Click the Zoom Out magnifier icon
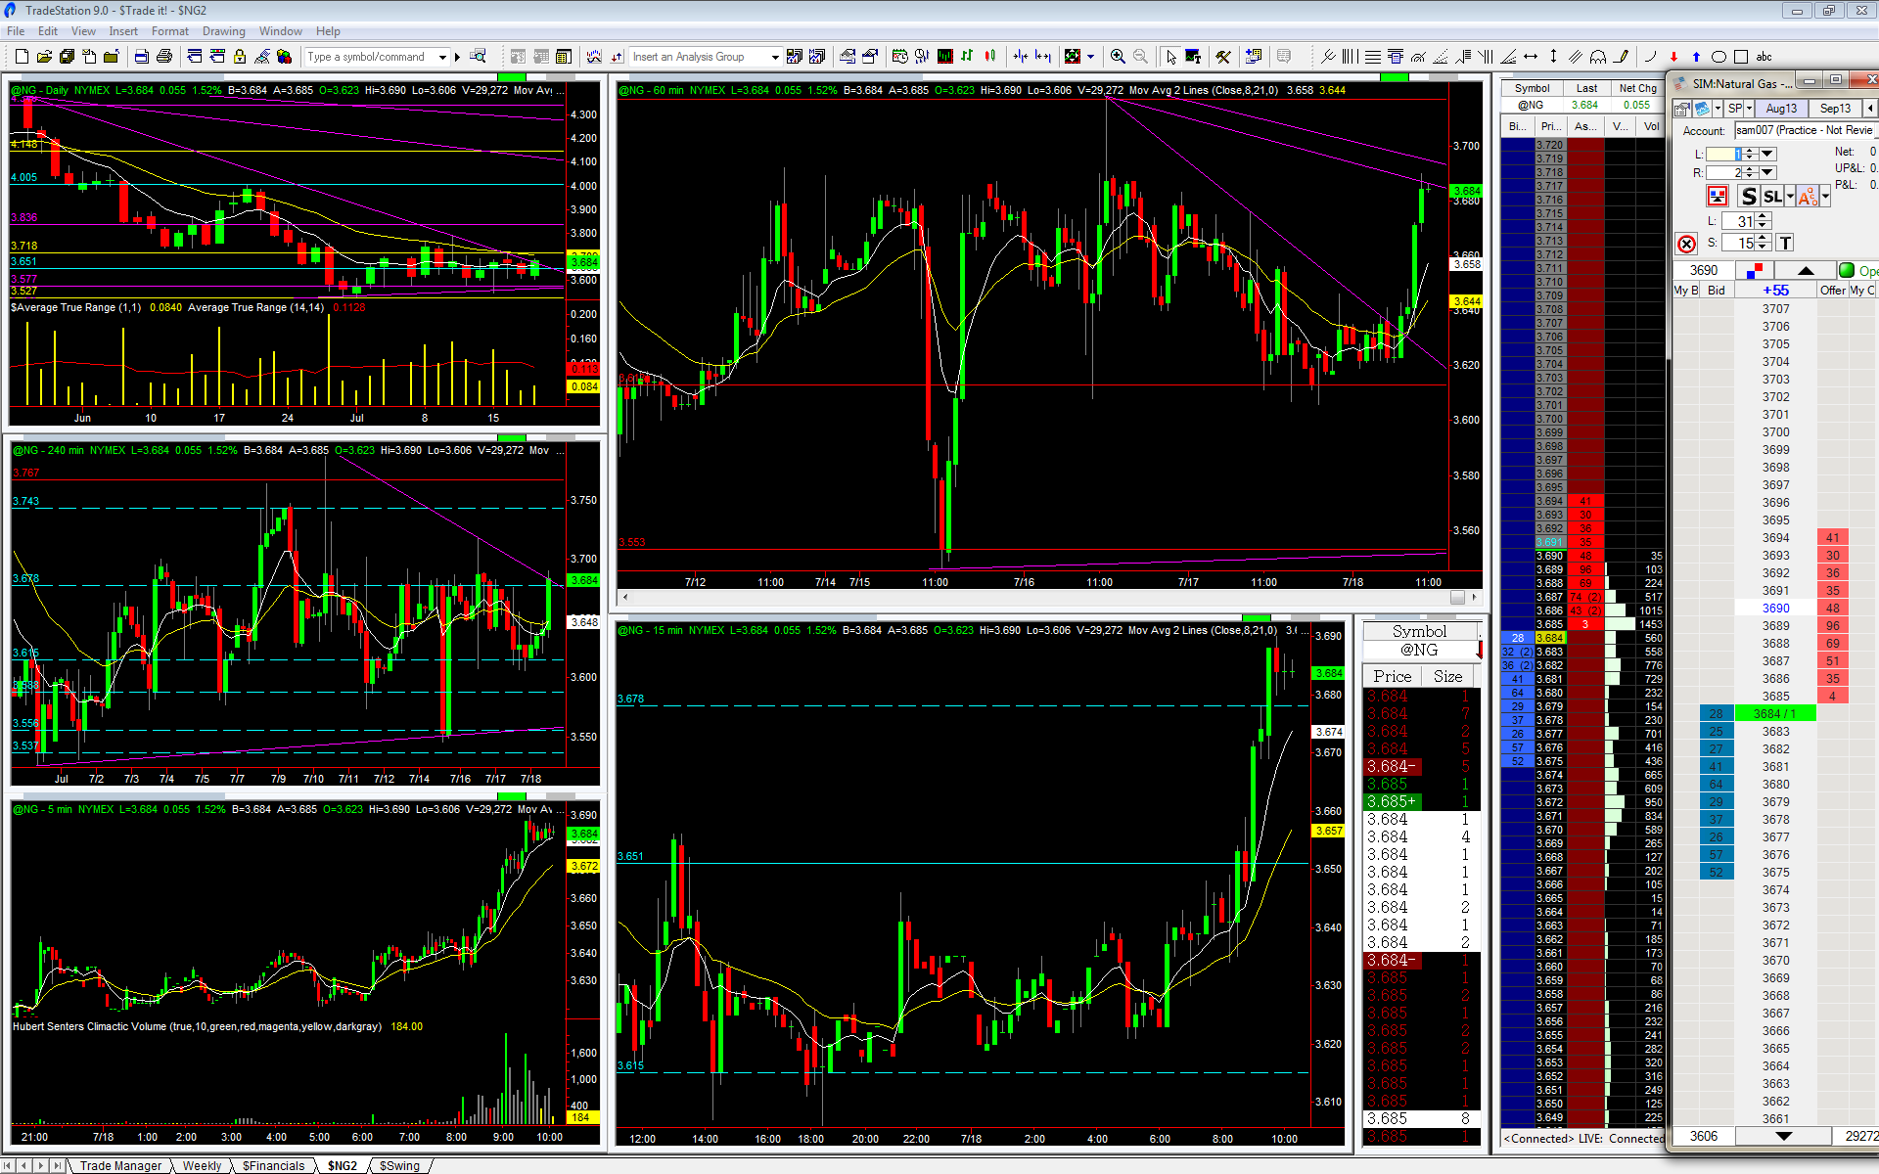Screen dimensions: 1879x1174 [x=1140, y=57]
